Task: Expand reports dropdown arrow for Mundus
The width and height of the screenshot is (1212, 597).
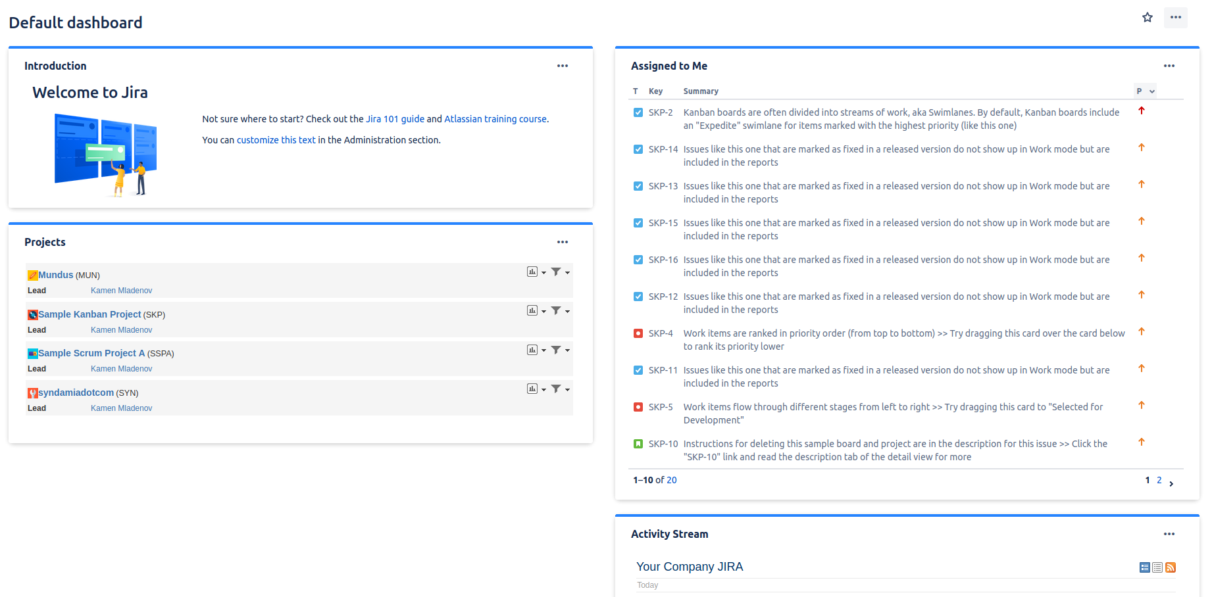Action: [543, 273]
